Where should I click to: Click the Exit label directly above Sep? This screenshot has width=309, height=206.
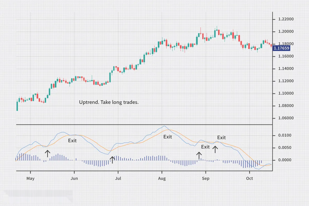click(205, 147)
